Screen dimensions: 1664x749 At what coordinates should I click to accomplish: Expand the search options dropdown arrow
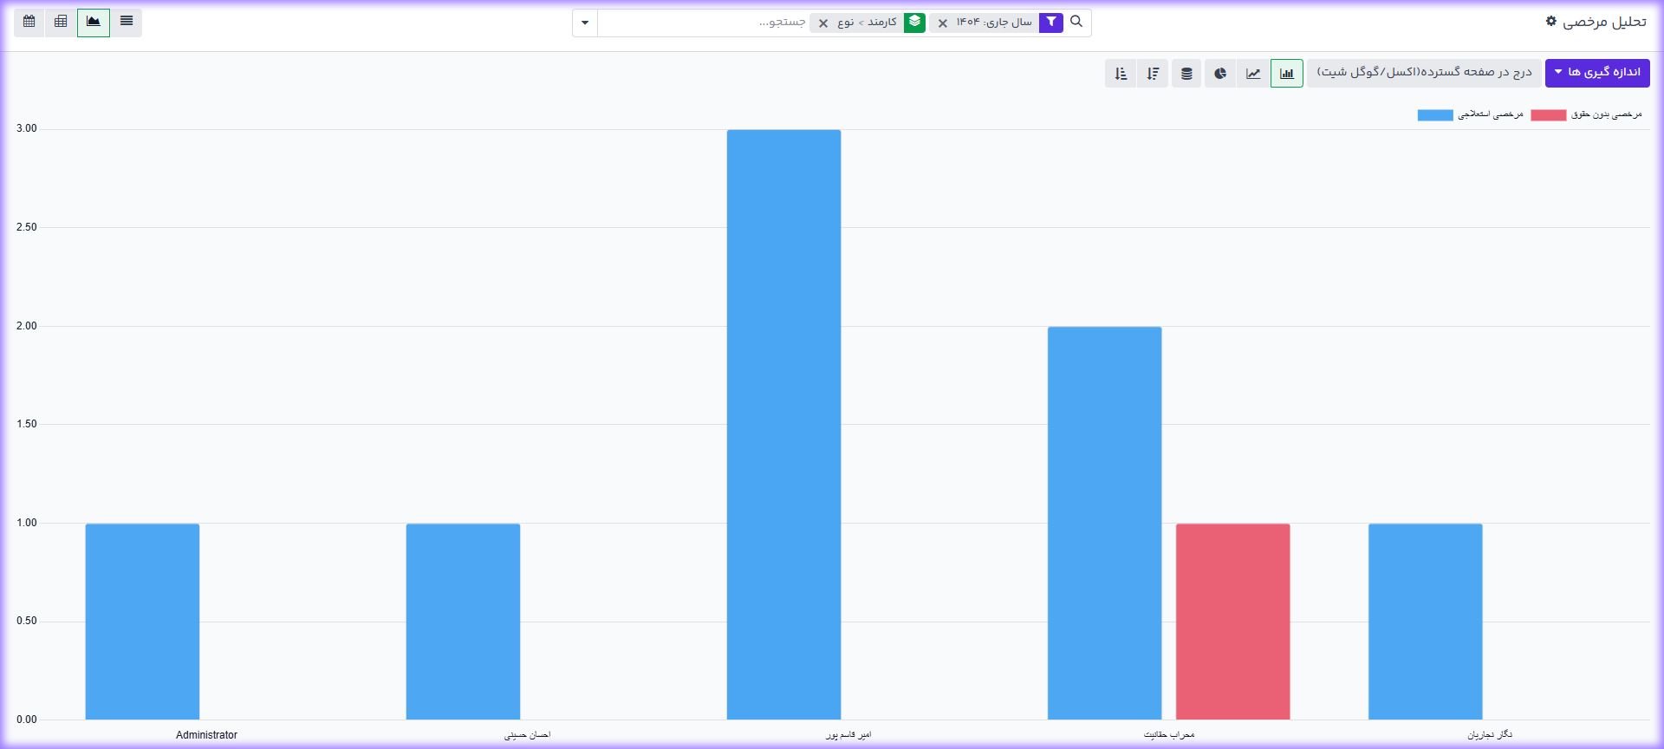585,23
